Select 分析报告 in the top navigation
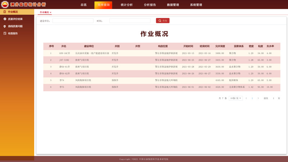This screenshot has height=162, width=288. [x=150, y=5]
